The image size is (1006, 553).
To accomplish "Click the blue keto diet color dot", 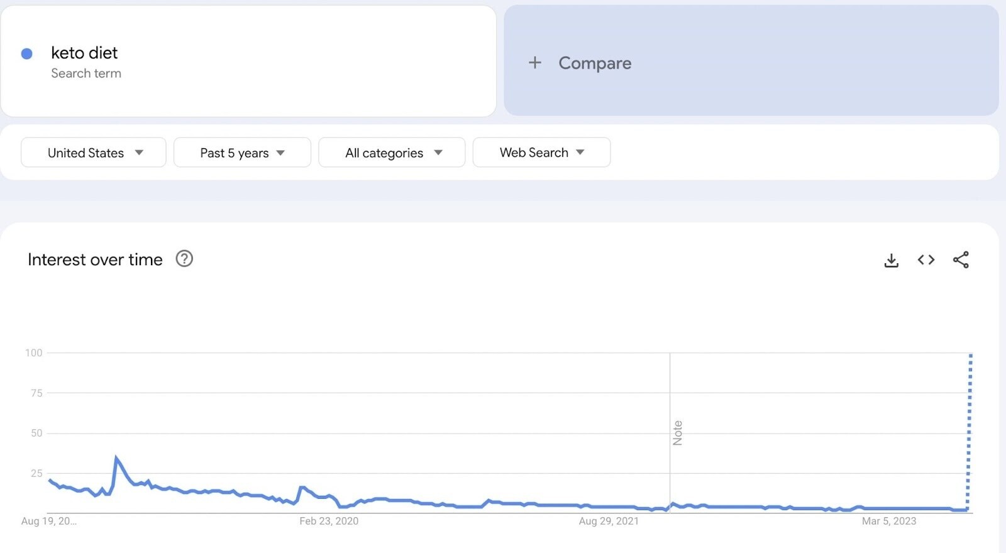I will (27, 54).
